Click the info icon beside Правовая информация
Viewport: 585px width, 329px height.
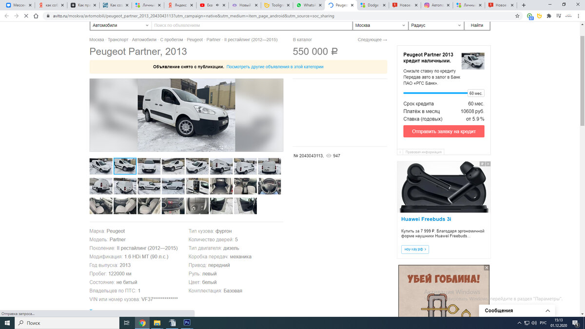coord(400,152)
